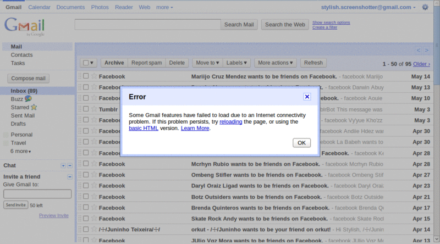
Task: Open Chat options dropdown arrow
Action: (63, 166)
